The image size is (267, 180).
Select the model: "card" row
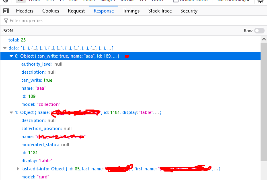pos(130,177)
